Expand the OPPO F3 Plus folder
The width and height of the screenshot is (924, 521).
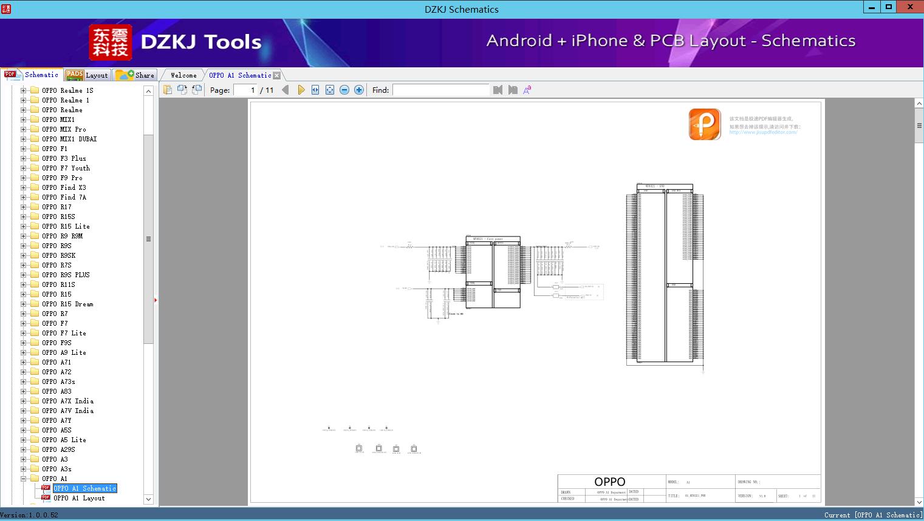23,158
